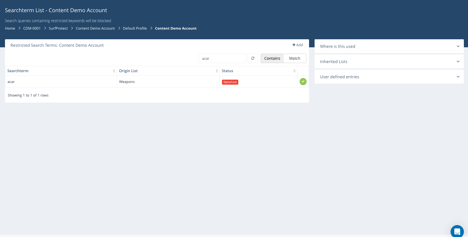
Task: Expand the Where is this used panel
Action: tap(389, 46)
